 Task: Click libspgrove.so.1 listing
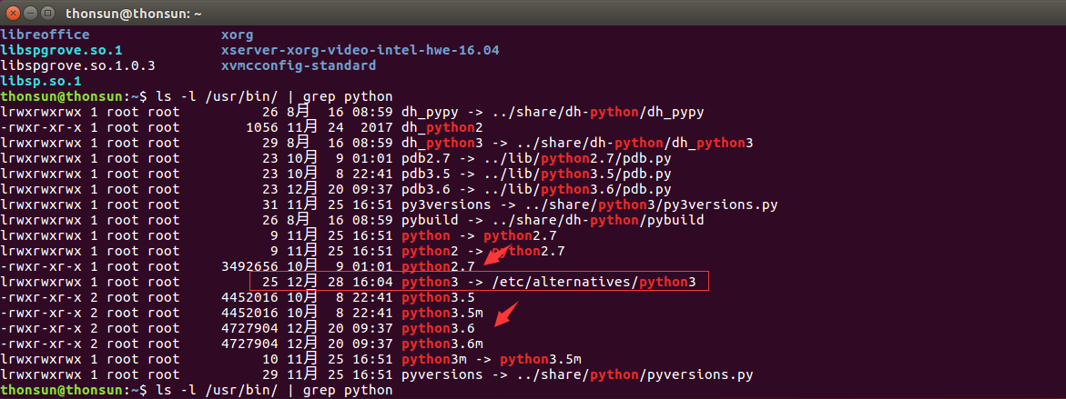(61, 50)
